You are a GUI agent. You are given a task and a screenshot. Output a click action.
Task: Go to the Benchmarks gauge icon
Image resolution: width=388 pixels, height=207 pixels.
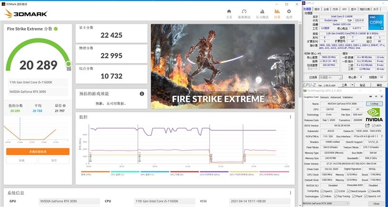244,11
